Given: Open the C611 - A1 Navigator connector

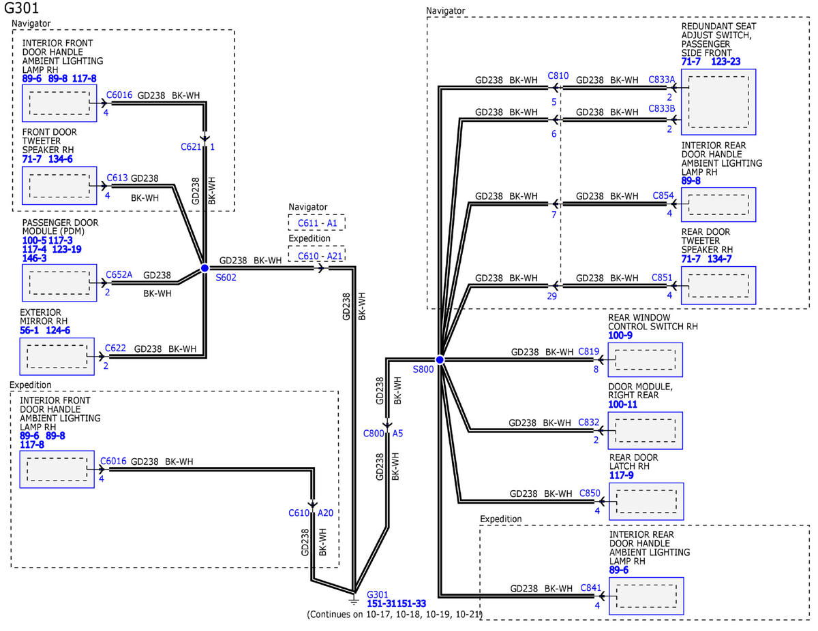Looking at the screenshot, I should [316, 223].
